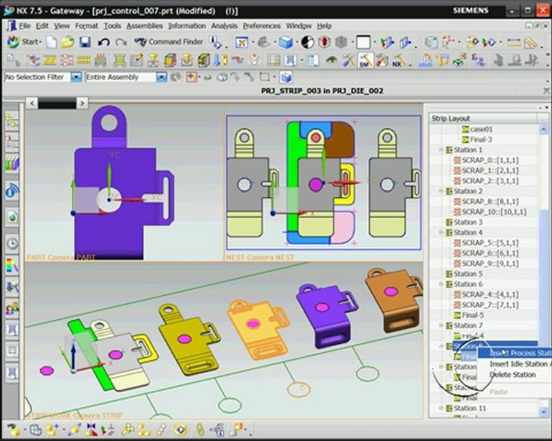Collapse the Station 1 tree node
Image resolution: width=552 pixels, height=441 pixels.
click(x=441, y=150)
